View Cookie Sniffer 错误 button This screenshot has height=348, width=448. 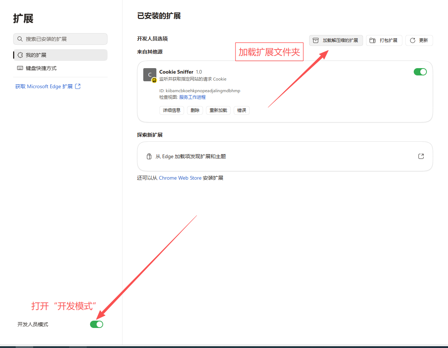tap(242, 110)
